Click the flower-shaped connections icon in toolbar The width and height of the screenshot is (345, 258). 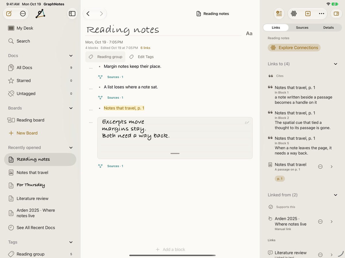pyautogui.click(x=294, y=13)
